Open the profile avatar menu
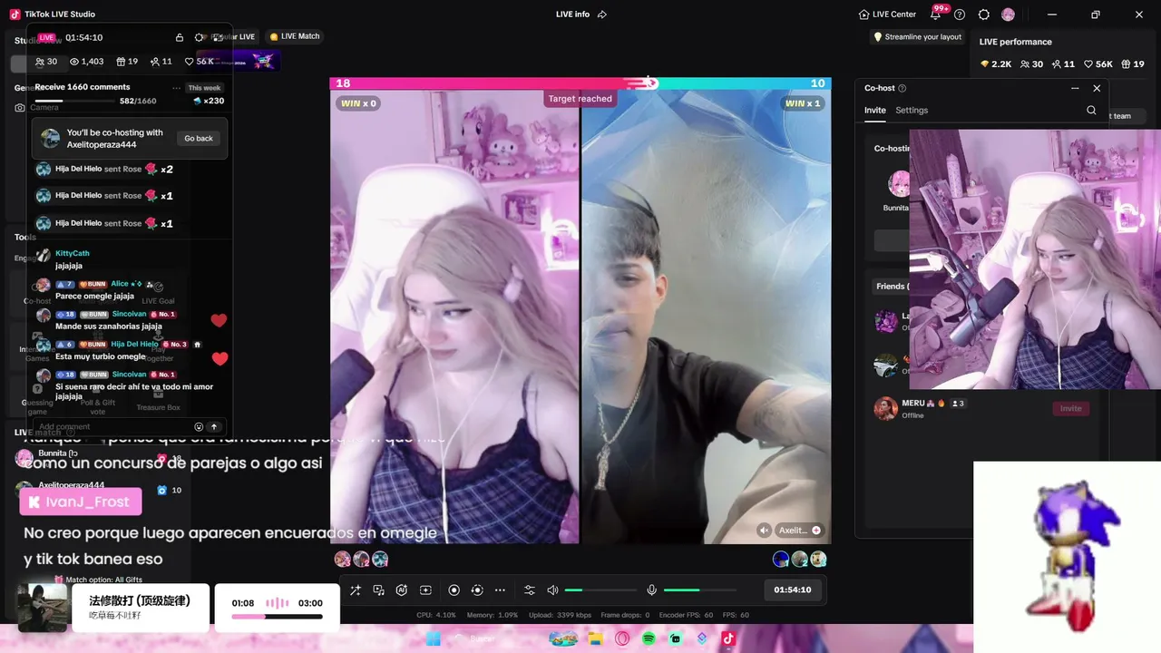1161x653 pixels. click(x=1008, y=15)
